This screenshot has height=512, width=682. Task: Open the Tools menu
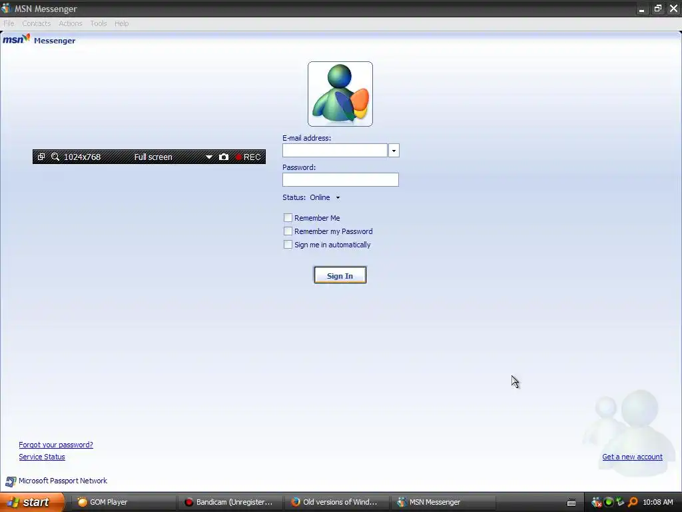[x=99, y=23]
